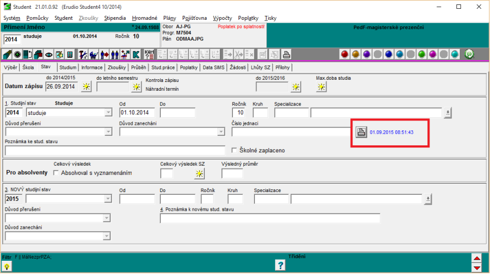Click the red up arrow sort button
The image size is (490, 274).
pos(476,258)
